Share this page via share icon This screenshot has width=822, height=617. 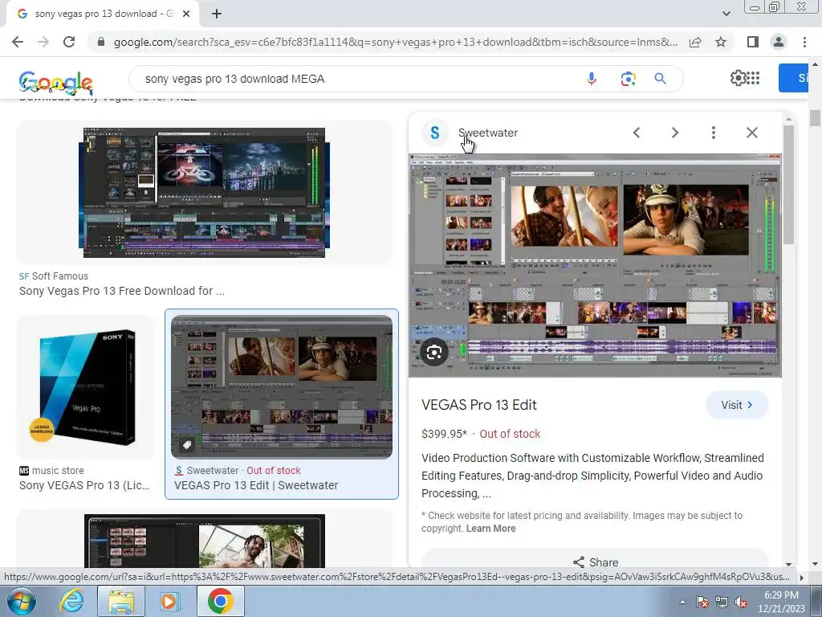click(695, 42)
